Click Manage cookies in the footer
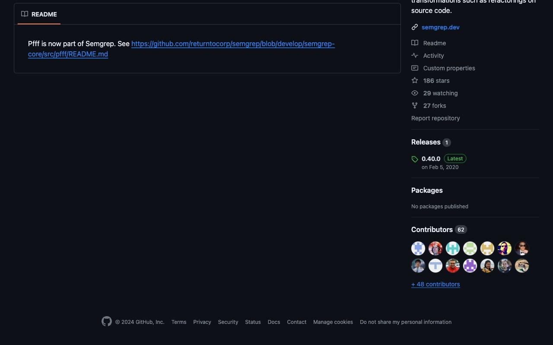Image resolution: width=553 pixels, height=345 pixels. click(x=333, y=322)
